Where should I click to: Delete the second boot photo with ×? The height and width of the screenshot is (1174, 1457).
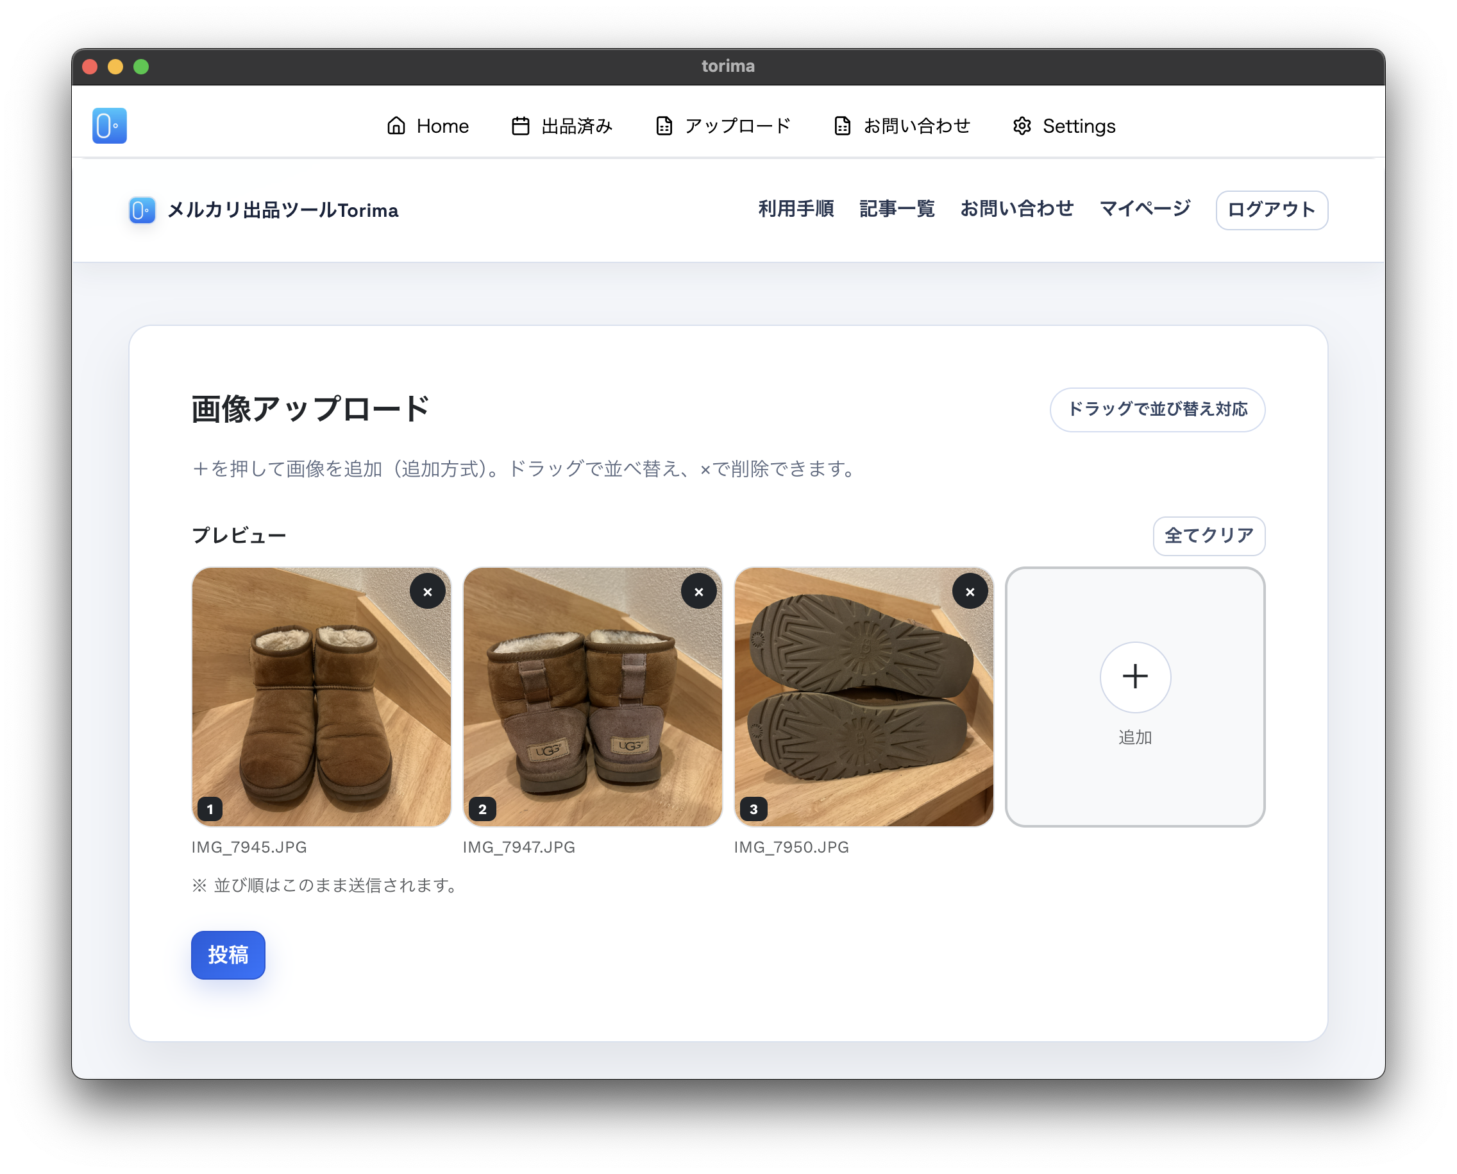[698, 591]
